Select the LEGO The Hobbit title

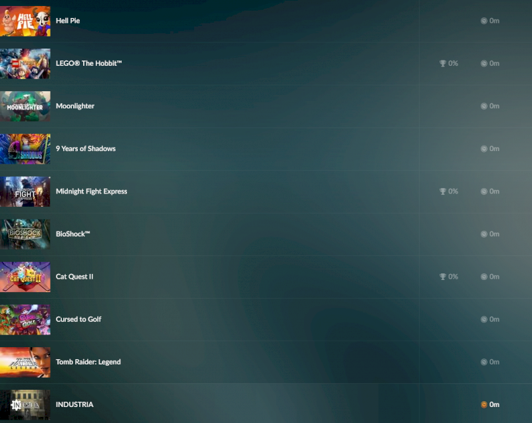(89, 63)
